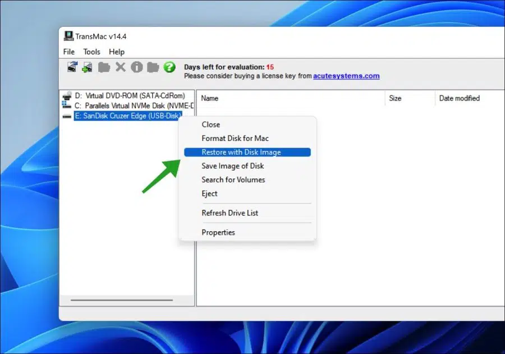Image resolution: width=505 pixels, height=354 pixels.
Task: Select Save Image of Disk
Action: tap(247, 166)
